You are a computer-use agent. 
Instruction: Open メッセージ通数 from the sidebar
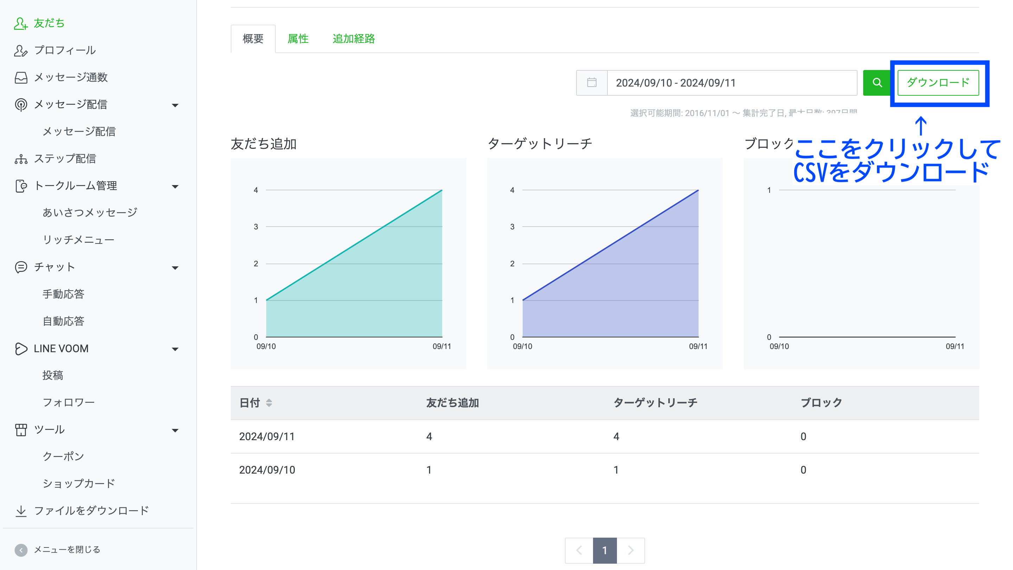pyautogui.click(x=71, y=77)
